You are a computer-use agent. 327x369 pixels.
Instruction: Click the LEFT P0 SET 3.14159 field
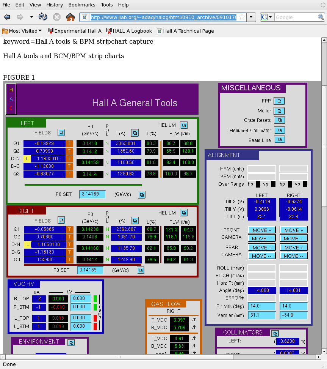tap(92, 194)
